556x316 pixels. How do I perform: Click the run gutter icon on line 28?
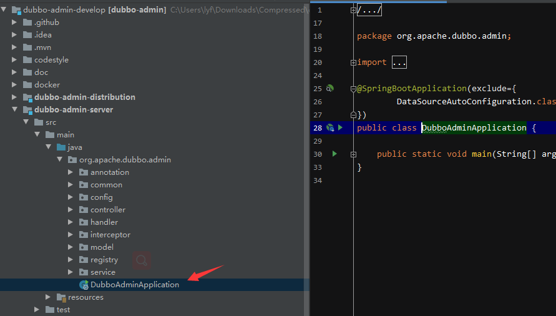click(x=341, y=127)
